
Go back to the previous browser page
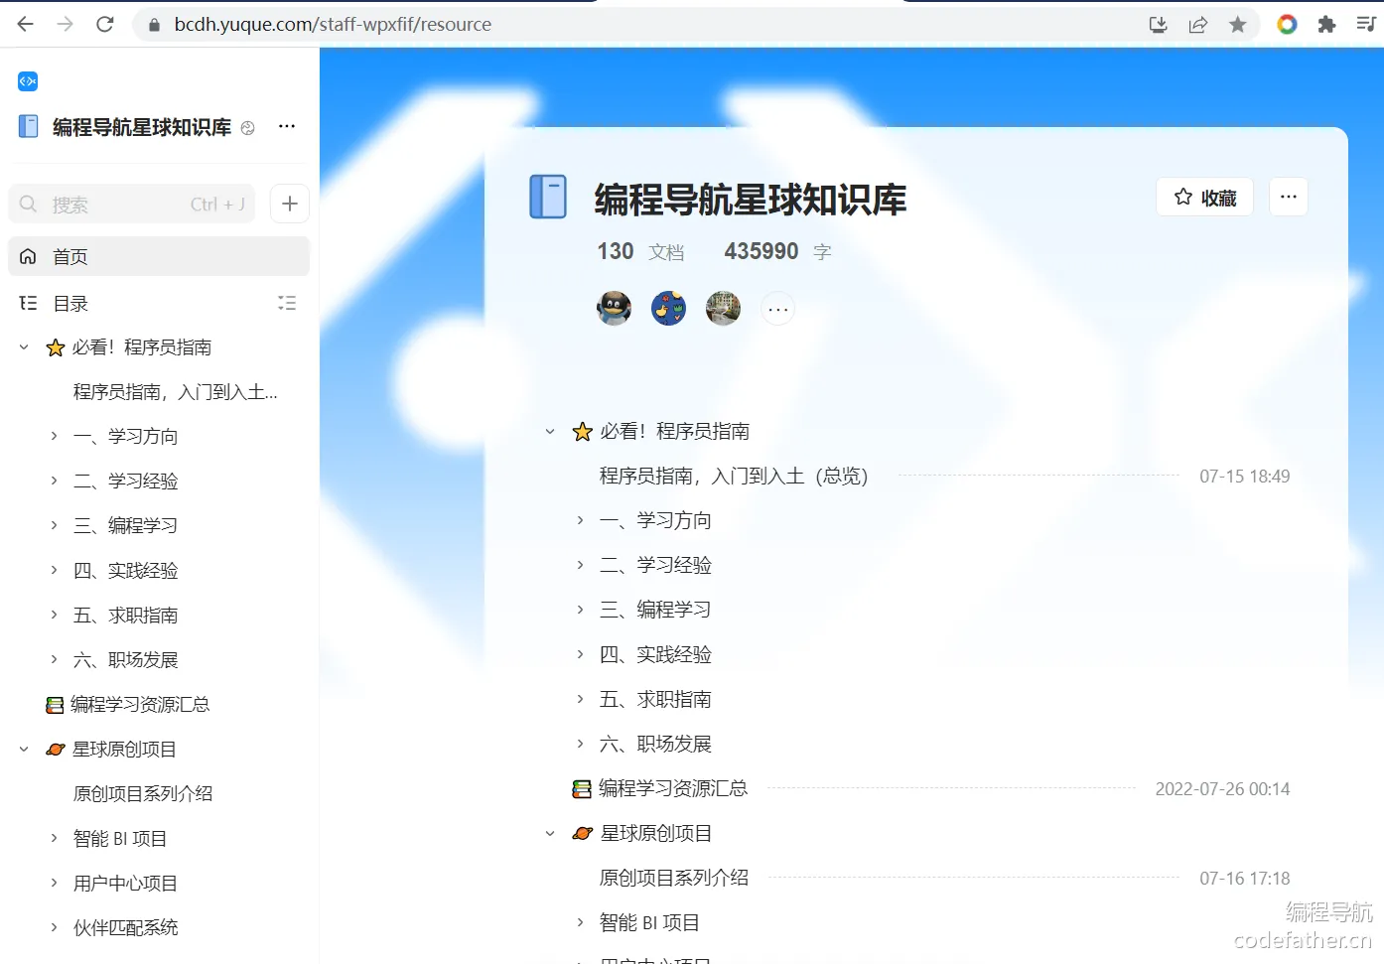[x=26, y=24]
